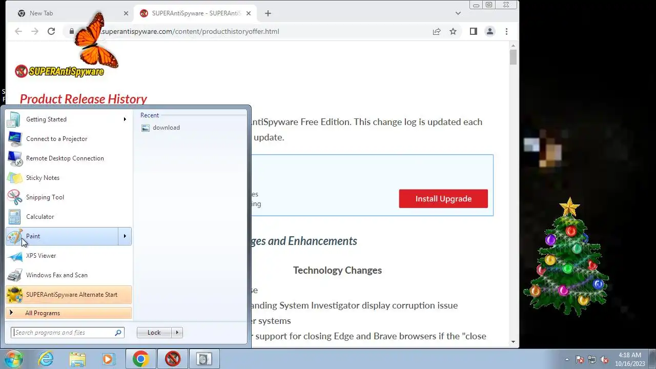Launch Paint from Start menu

pyautogui.click(x=63, y=236)
